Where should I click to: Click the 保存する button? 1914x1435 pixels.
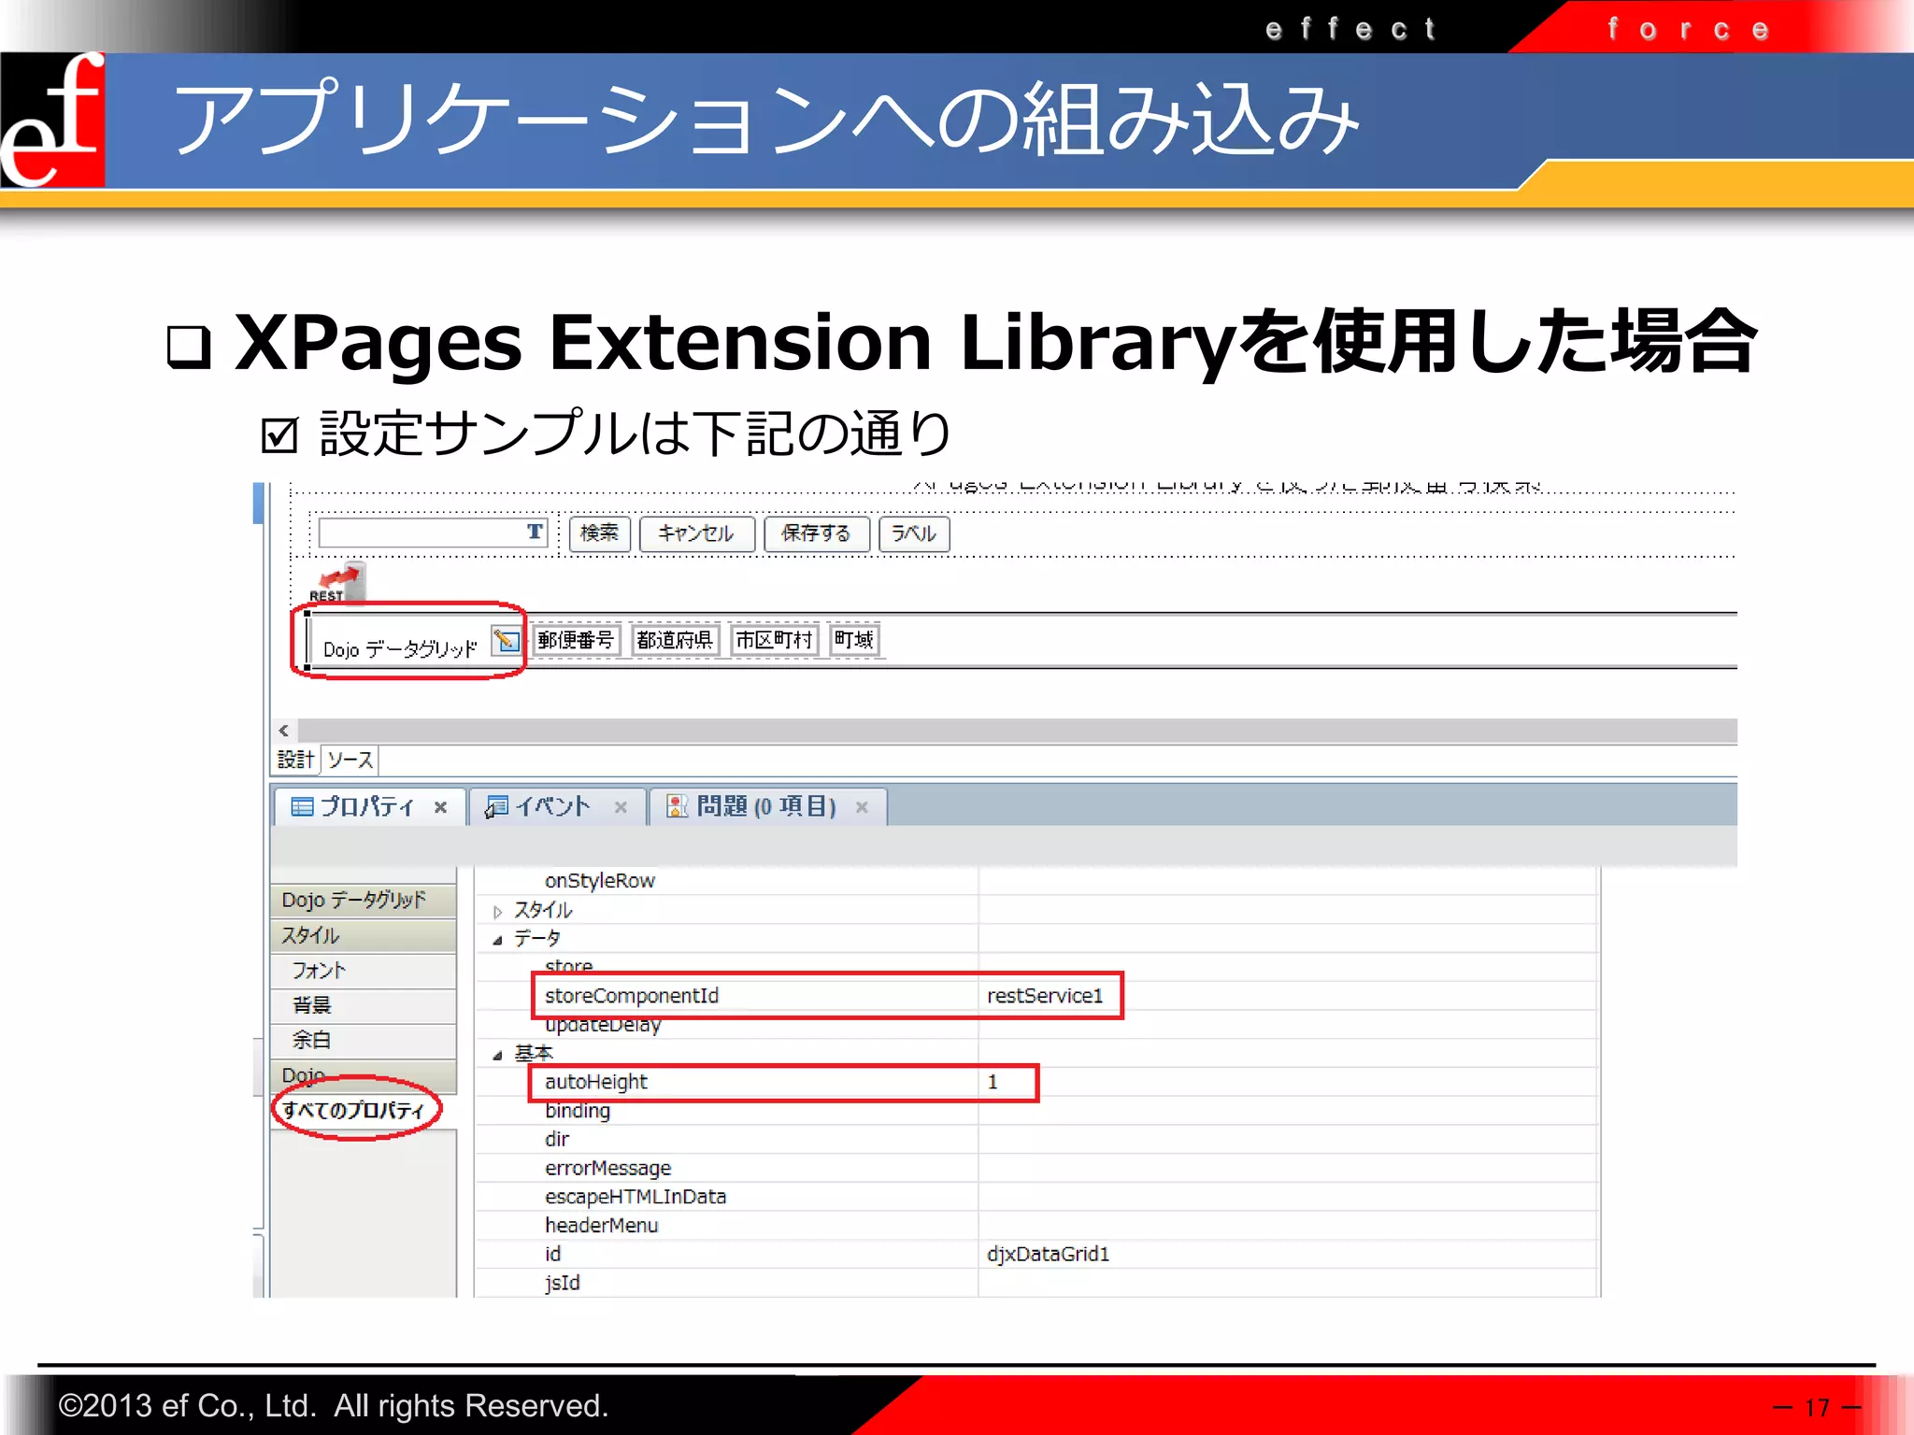[x=816, y=533]
